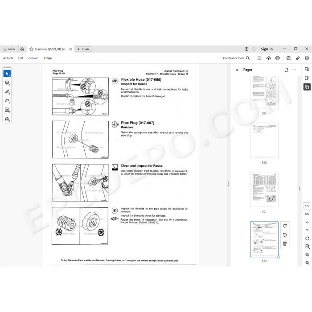312x312 pixels.
Task: Choose the add comment tool
Action: click(7, 83)
